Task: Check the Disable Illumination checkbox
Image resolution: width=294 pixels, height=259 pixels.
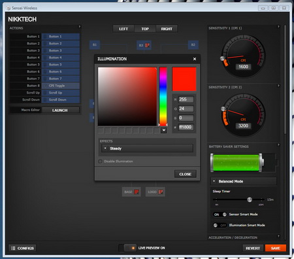Action: (x=100, y=162)
